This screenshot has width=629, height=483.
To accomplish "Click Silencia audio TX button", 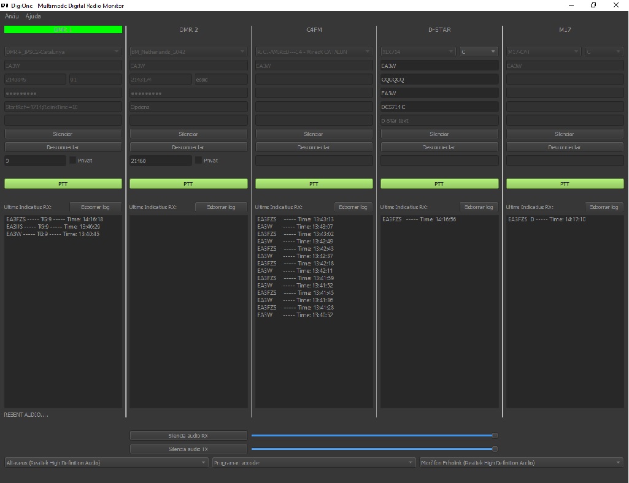I will click(188, 449).
